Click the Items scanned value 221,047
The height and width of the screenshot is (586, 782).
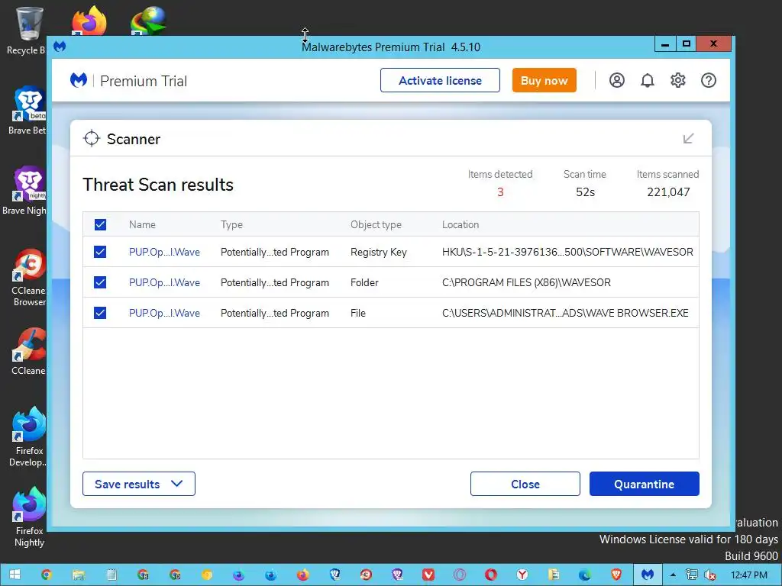(668, 192)
